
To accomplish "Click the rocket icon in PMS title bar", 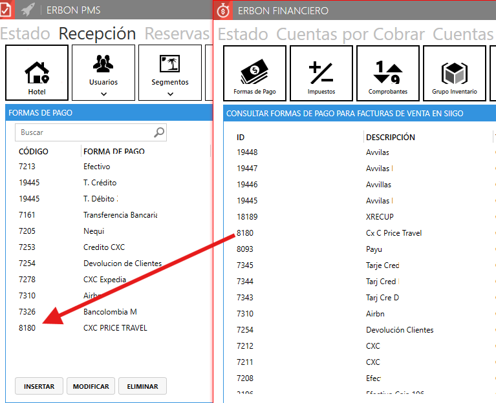I will click(x=27, y=10).
